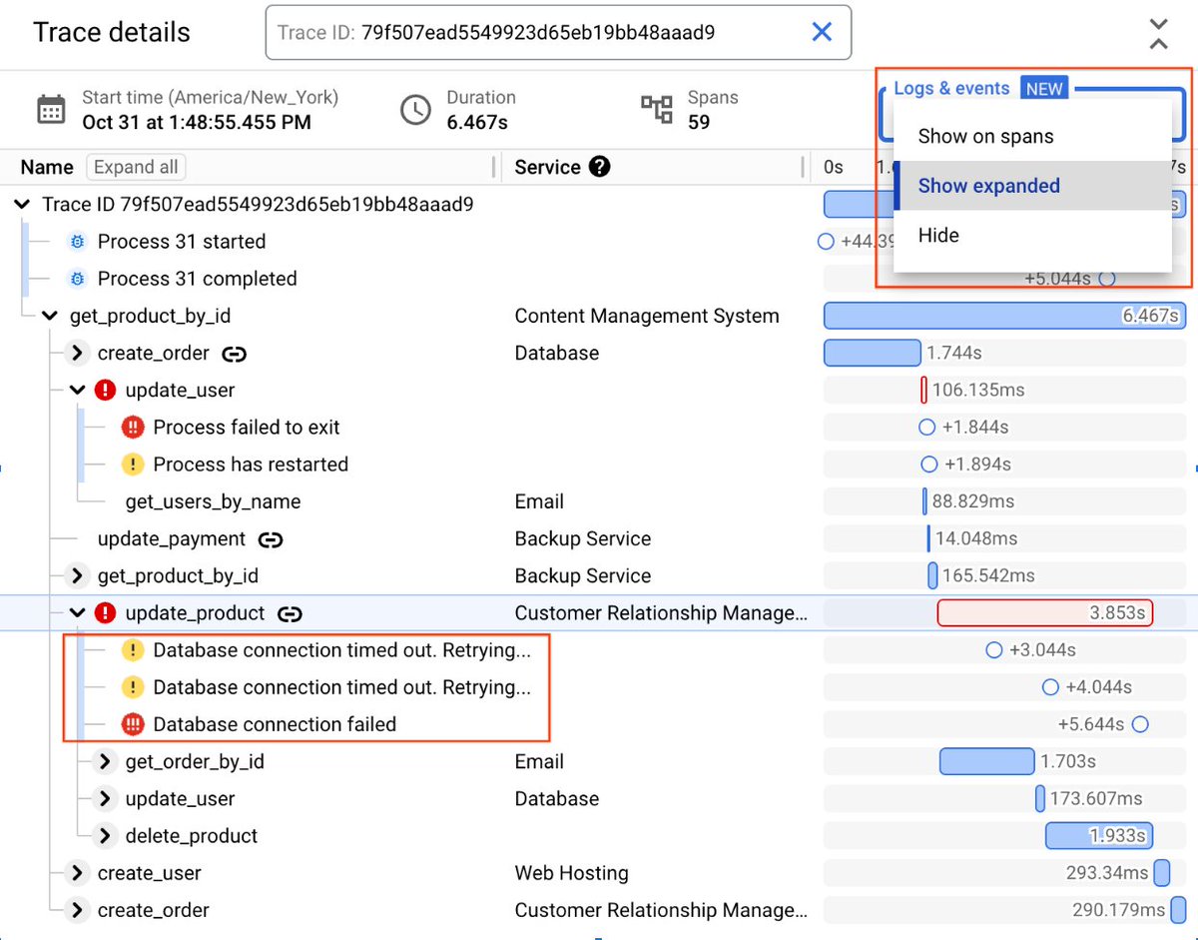
Task: Click the +1.844s event marker circle
Action: pos(926,428)
